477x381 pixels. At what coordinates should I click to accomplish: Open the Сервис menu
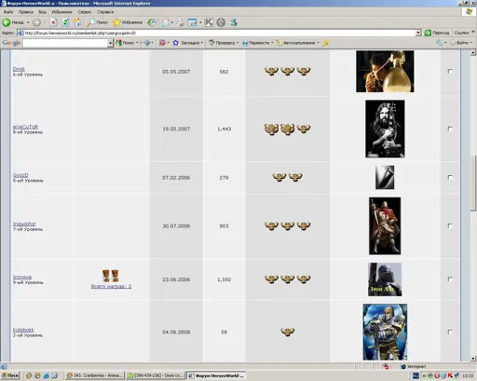click(x=85, y=12)
